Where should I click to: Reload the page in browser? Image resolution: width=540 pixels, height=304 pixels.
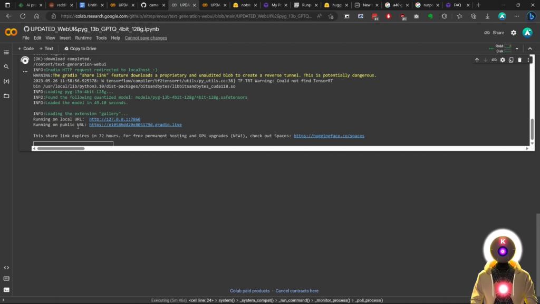click(23, 16)
